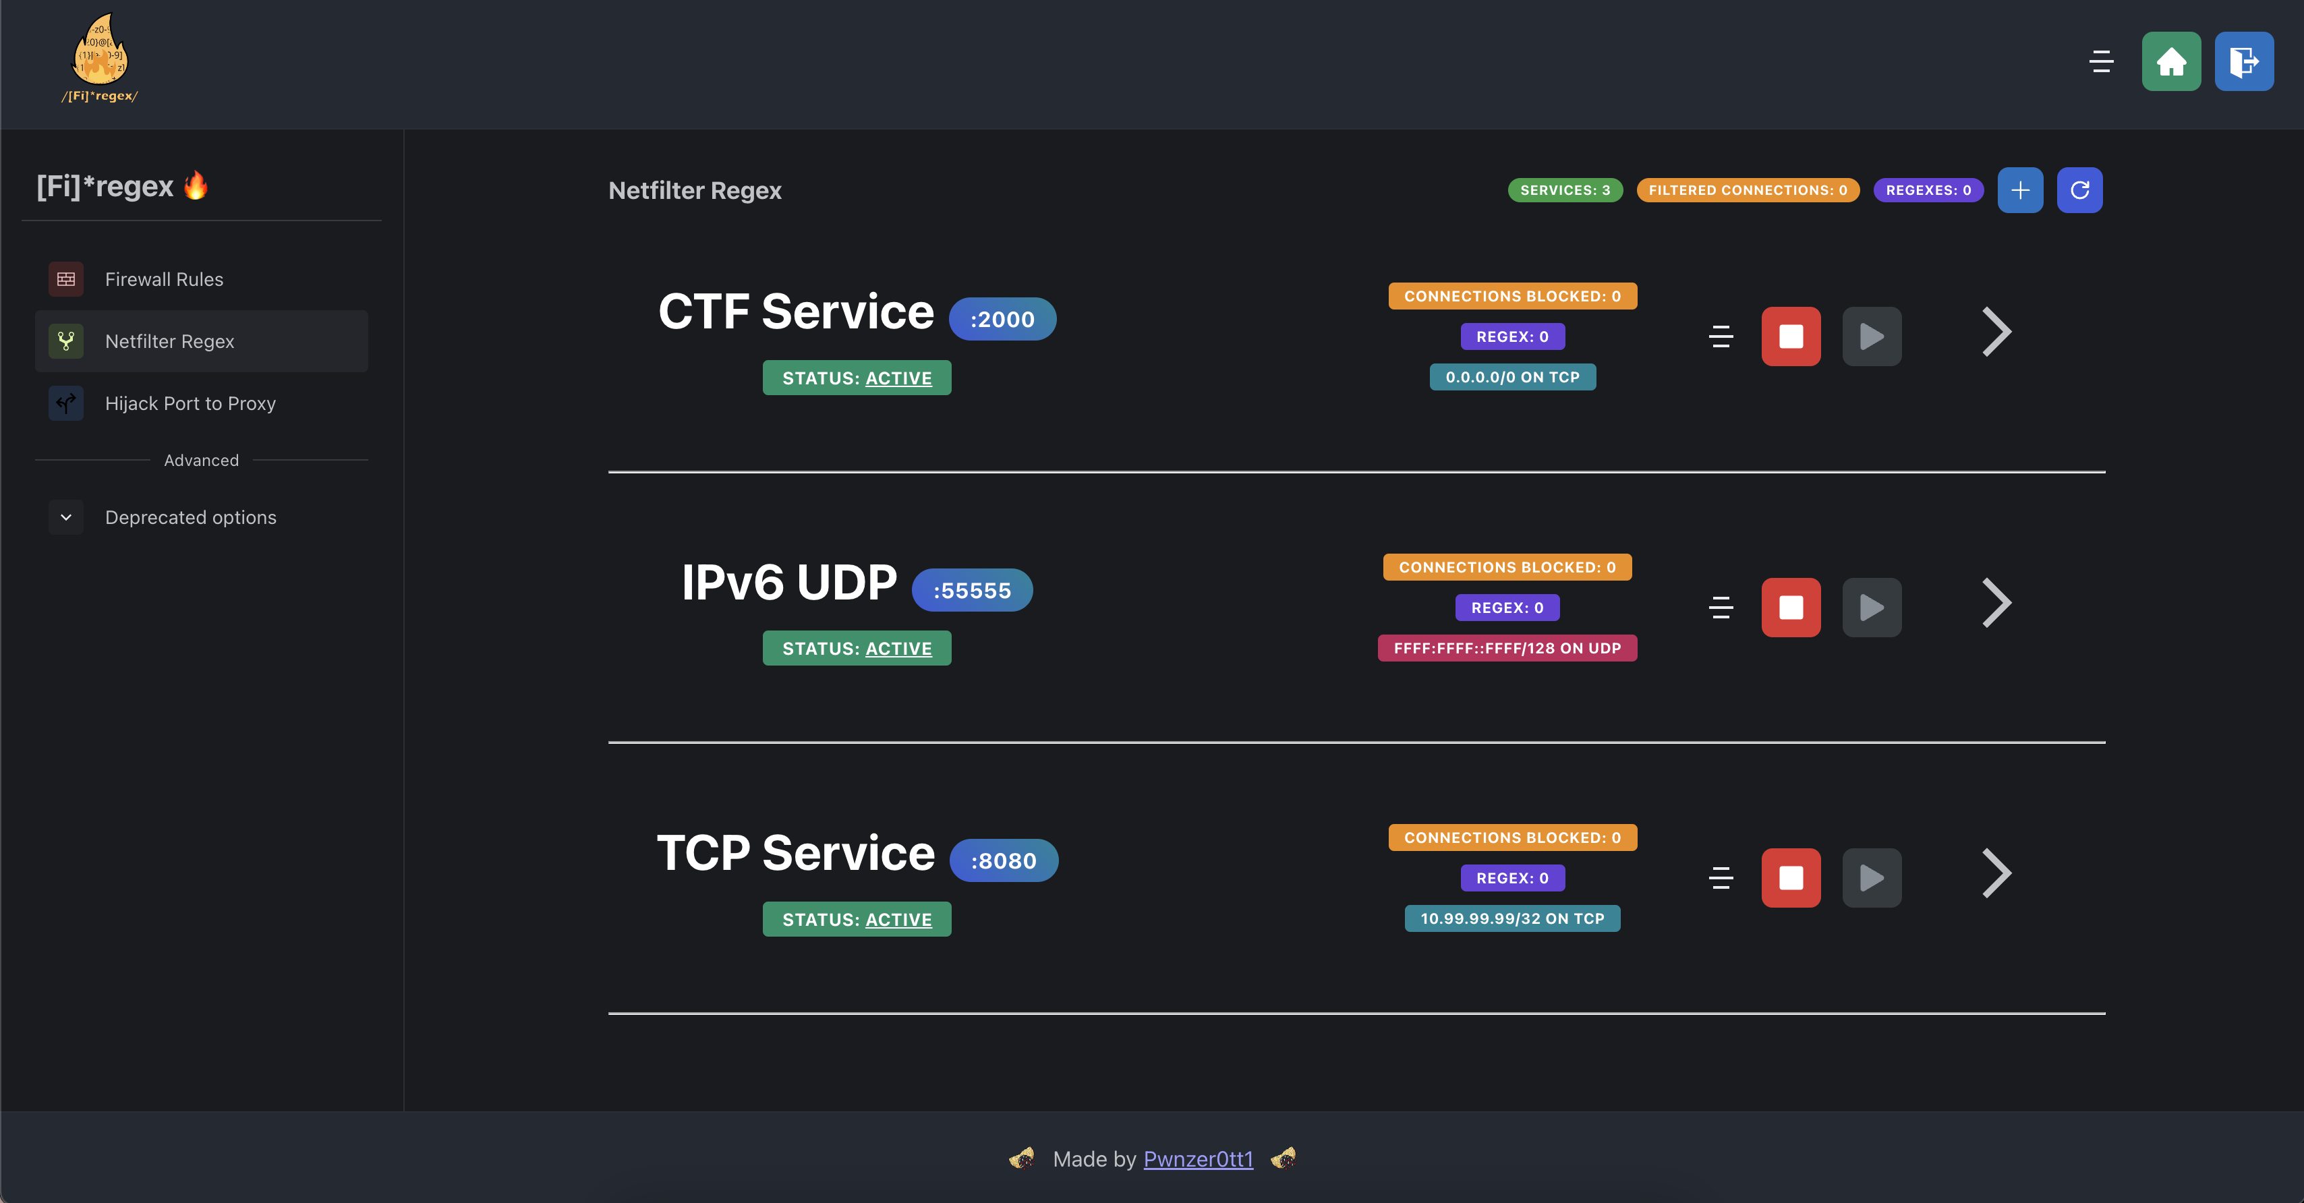Start the IPv6 UDP service with play button
The height and width of the screenshot is (1203, 2304).
click(x=1871, y=608)
